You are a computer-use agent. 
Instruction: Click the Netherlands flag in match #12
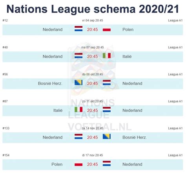click(x=78, y=29)
